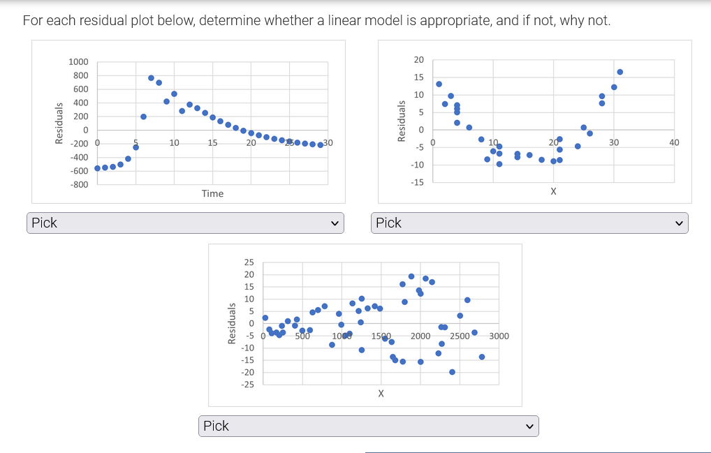Click the chevron on the bottom Pick selector

pos(529,425)
